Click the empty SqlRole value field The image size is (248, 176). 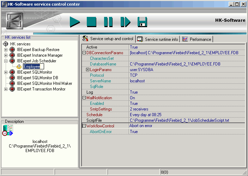coord(187,87)
